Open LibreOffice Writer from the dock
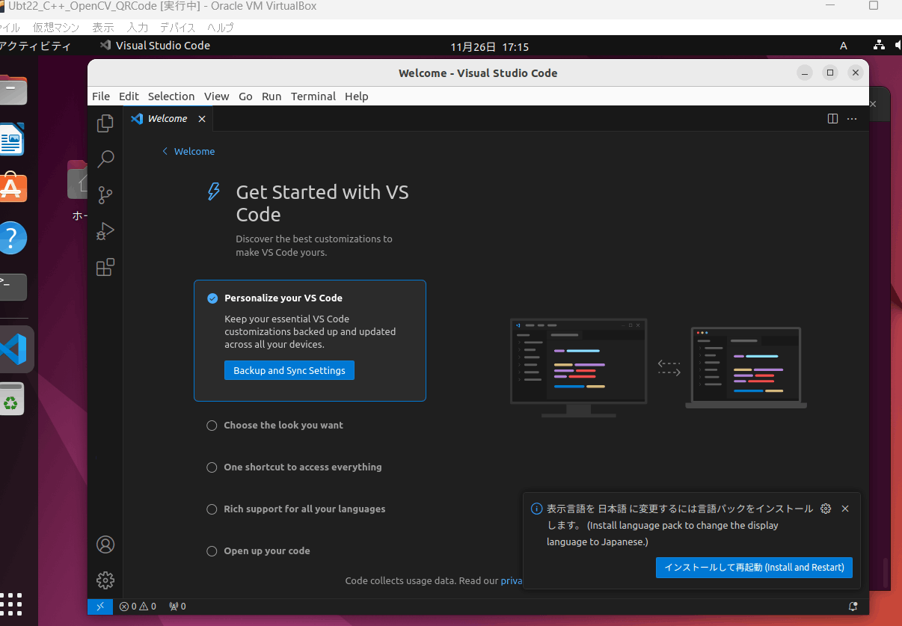This screenshot has width=902, height=626. point(11,139)
